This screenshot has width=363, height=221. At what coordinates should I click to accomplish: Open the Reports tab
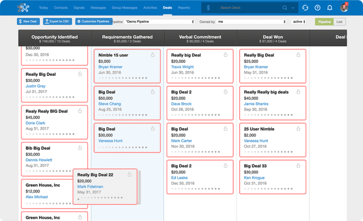[x=184, y=8]
